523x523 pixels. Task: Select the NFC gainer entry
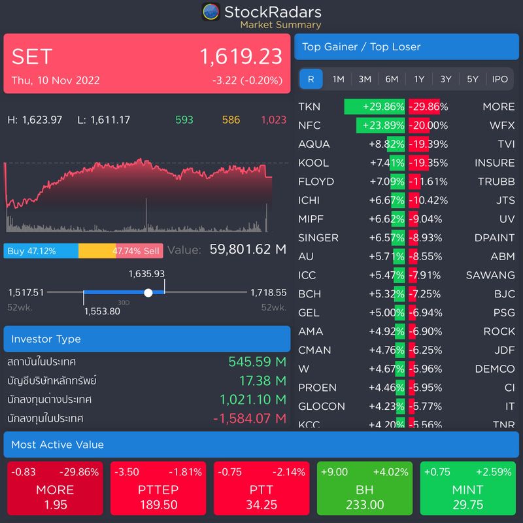[x=311, y=126]
